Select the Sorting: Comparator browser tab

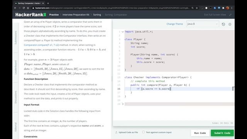point(29,3)
